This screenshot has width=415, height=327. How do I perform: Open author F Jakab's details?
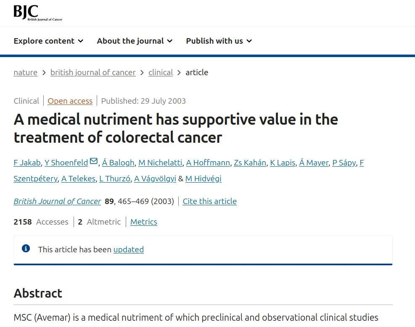[x=27, y=163]
